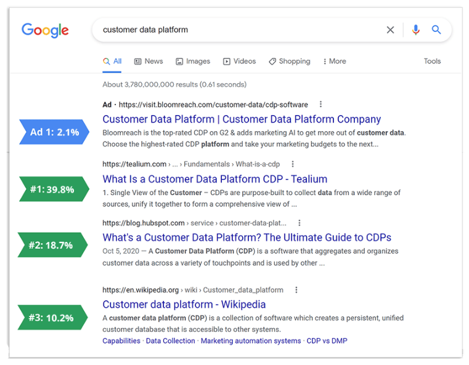This screenshot has height=365, width=469.
Task: Switch to the News tab
Action: click(149, 61)
